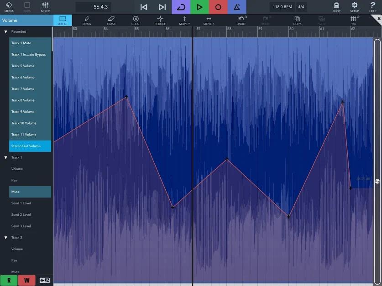Open the Setup gear menu
Viewport: 382px width, 286px height.
355,7
